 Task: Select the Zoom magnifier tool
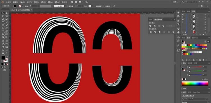click(x=6, y=53)
